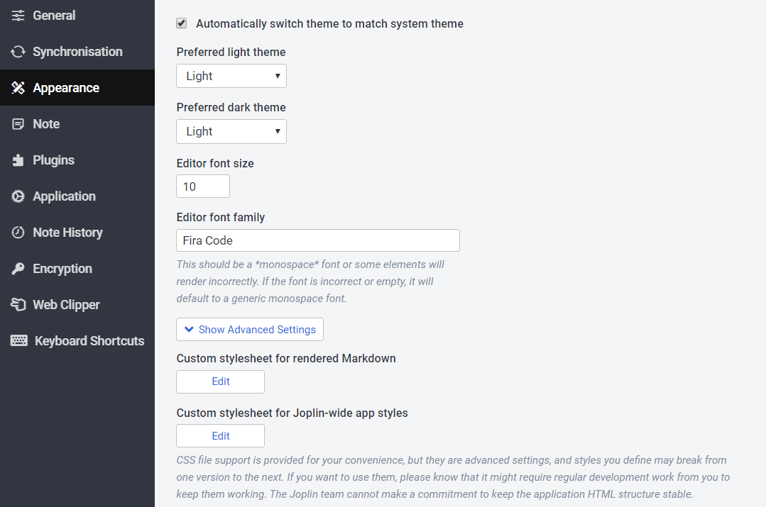Click the Note History clock icon
Viewport: 766px width, 507px height.
18,233
